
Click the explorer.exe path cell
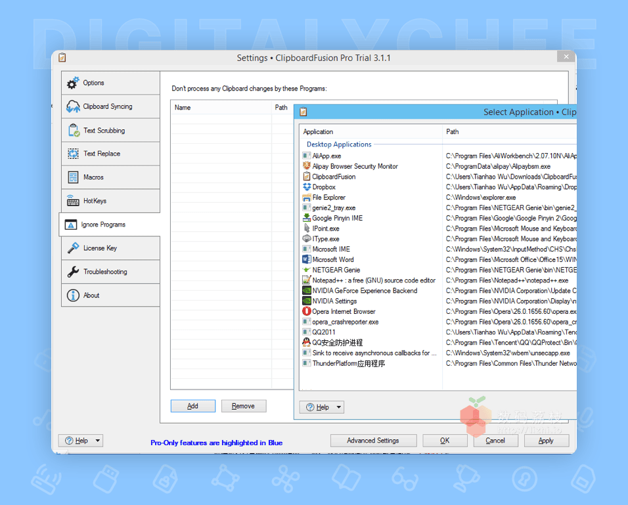tap(481, 198)
